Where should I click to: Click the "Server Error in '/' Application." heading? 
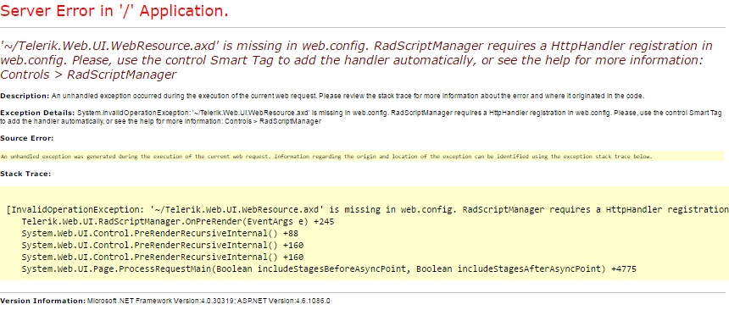point(114,11)
